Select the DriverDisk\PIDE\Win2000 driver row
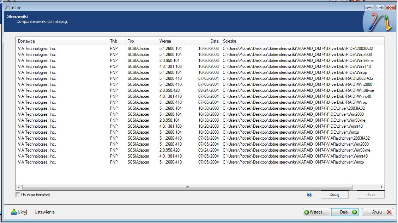 200,55
